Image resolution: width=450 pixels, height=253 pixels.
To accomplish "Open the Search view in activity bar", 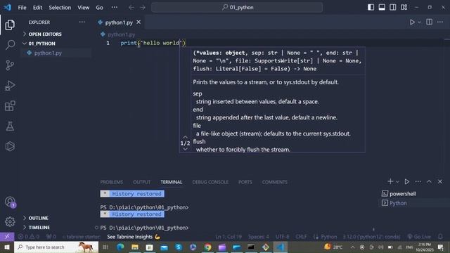I will (x=10, y=45).
